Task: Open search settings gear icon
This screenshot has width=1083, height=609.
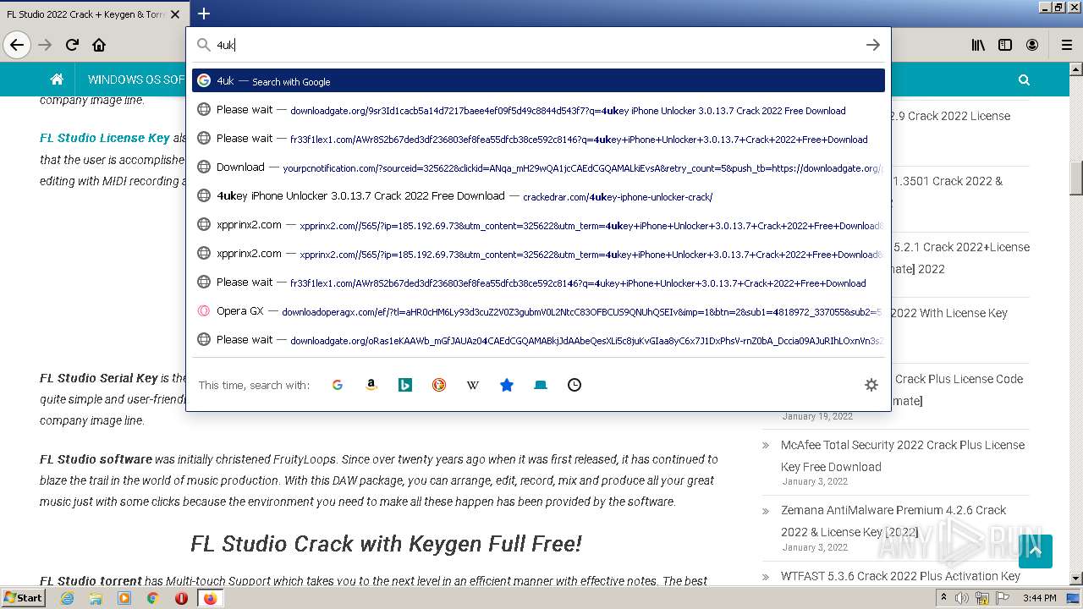Action: pos(871,385)
